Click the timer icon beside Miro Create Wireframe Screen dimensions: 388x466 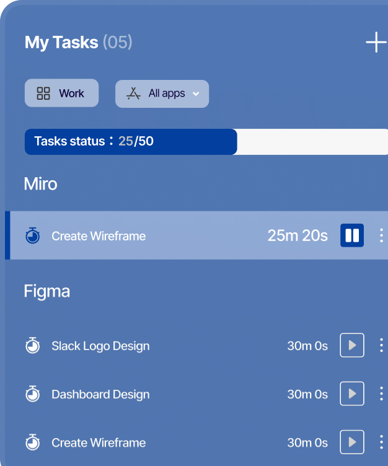[33, 235]
